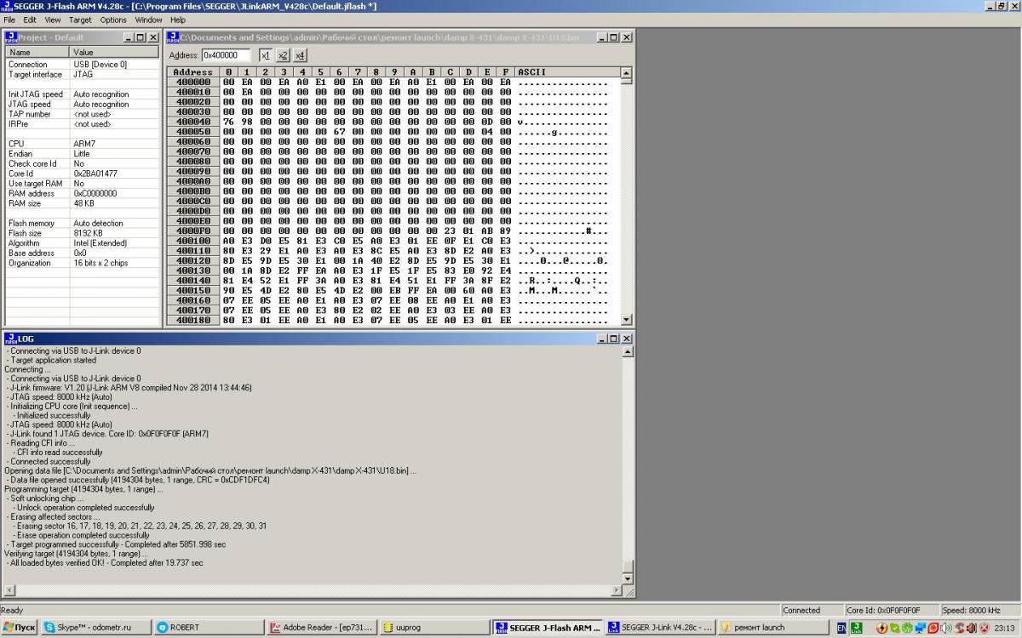Image resolution: width=1022 pixels, height=638 pixels.
Task: Select the RAM address value '0xC0000000'
Action: pos(95,193)
